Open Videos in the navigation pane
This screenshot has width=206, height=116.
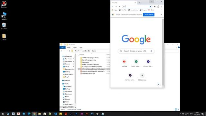[67, 102]
